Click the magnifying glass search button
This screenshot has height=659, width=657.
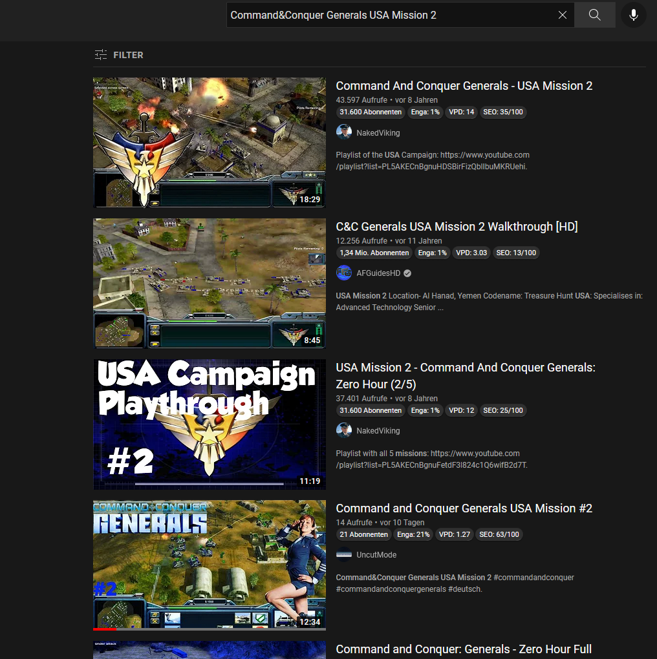pyautogui.click(x=595, y=15)
